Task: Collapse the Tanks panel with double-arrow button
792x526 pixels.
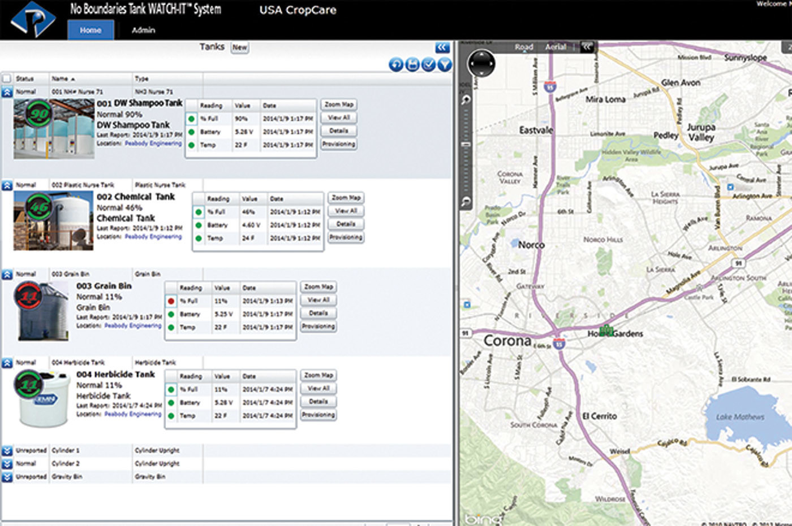Action: (x=442, y=47)
